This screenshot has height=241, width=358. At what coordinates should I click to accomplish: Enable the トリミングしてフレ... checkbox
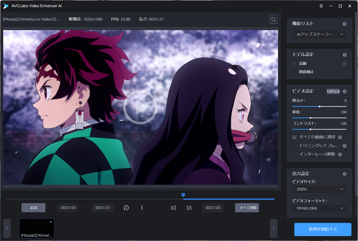[295, 146]
